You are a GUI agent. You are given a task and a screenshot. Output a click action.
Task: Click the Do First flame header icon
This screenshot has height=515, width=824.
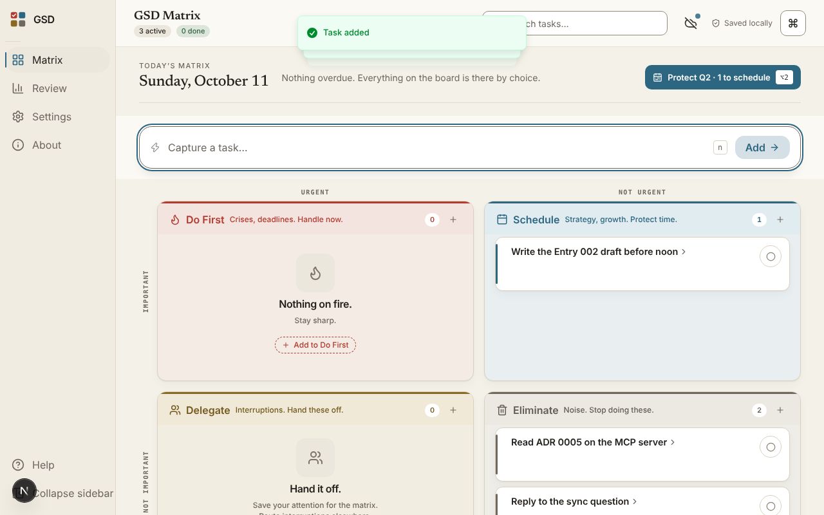(175, 220)
